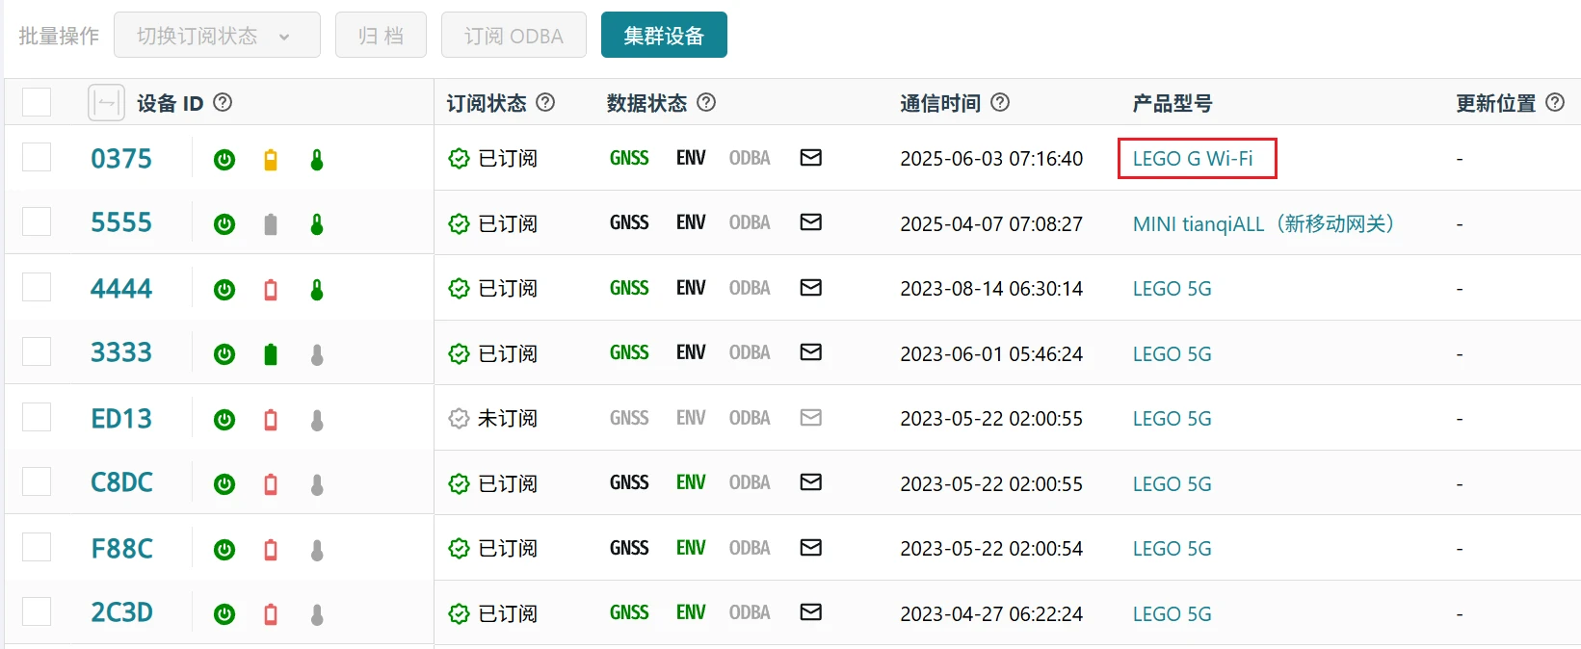Click the 归档 button
This screenshot has height=649, width=1581.
pos(381,36)
